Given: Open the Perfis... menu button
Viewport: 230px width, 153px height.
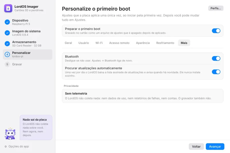Looking at the screenshot, I should [216, 8].
